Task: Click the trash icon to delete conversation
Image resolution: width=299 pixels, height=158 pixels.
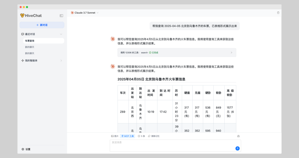Action: (x=278, y=13)
